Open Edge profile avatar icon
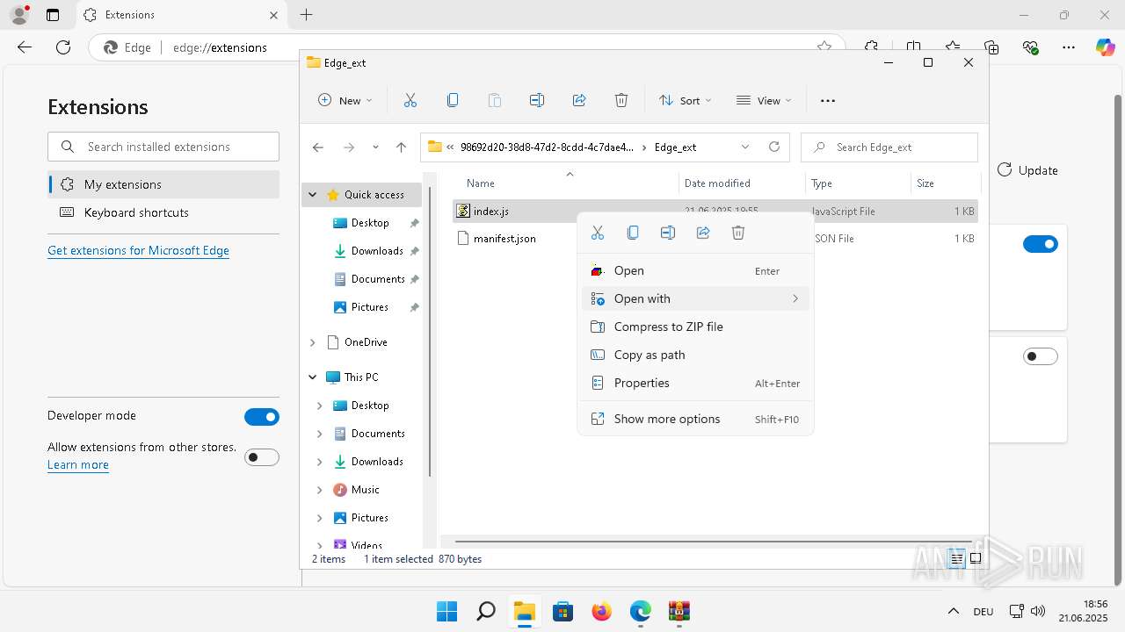The height and width of the screenshot is (632, 1125). coord(19,15)
